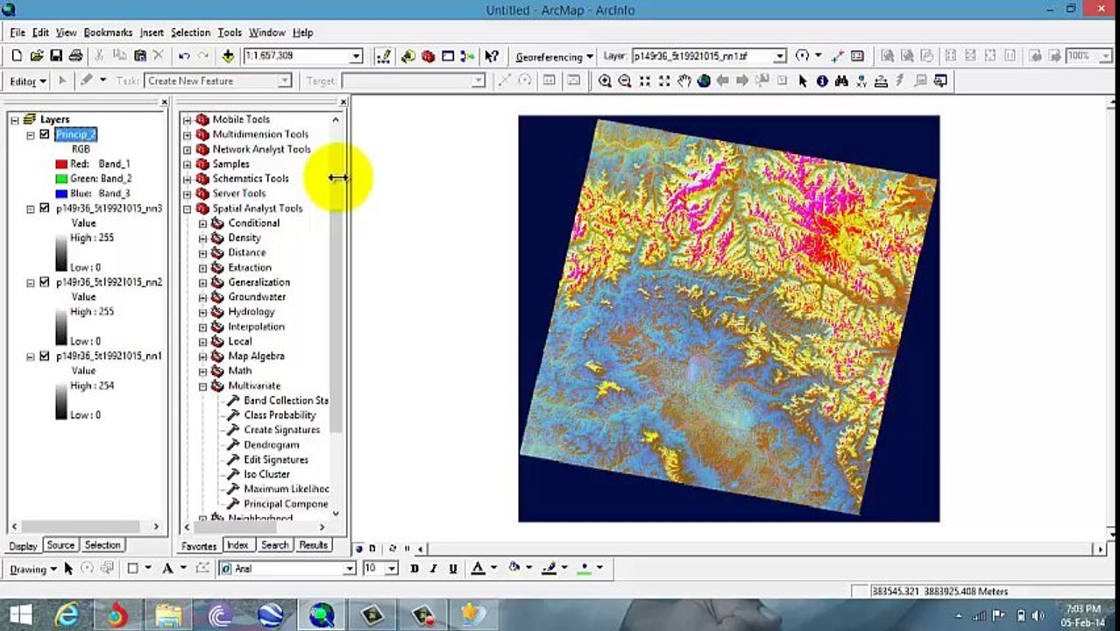The image size is (1120, 631).
Task: Click the Add Data icon
Action: 228,56
